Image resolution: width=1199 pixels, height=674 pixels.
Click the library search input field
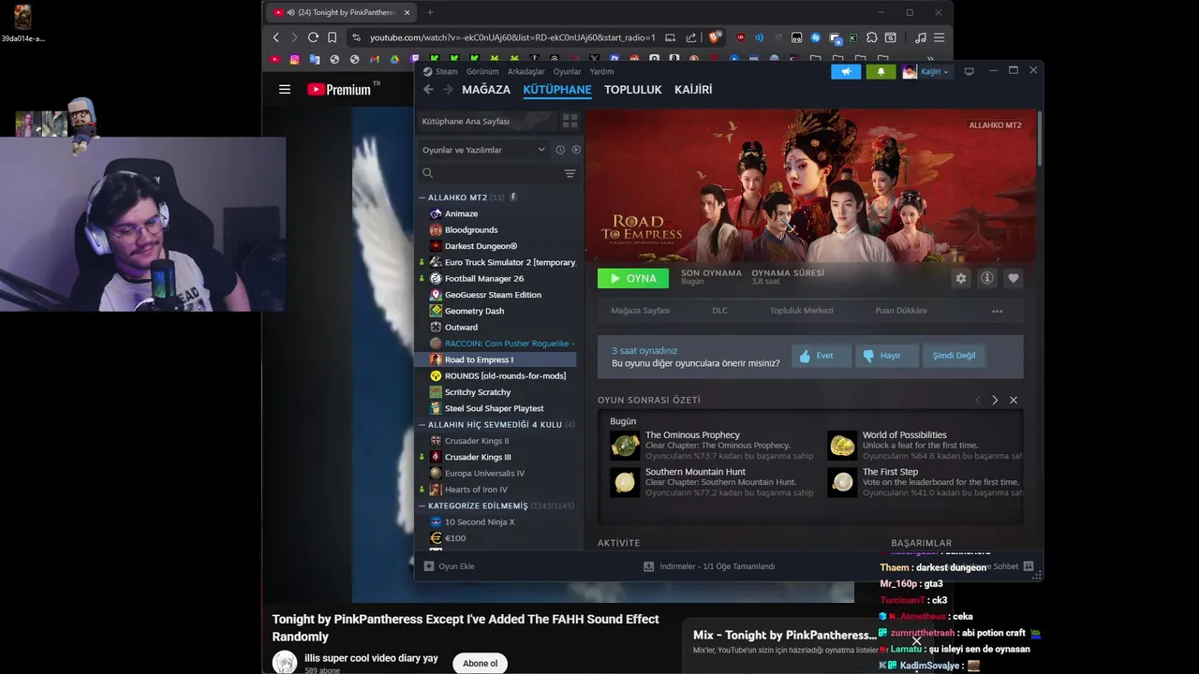click(x=496, y=173)
